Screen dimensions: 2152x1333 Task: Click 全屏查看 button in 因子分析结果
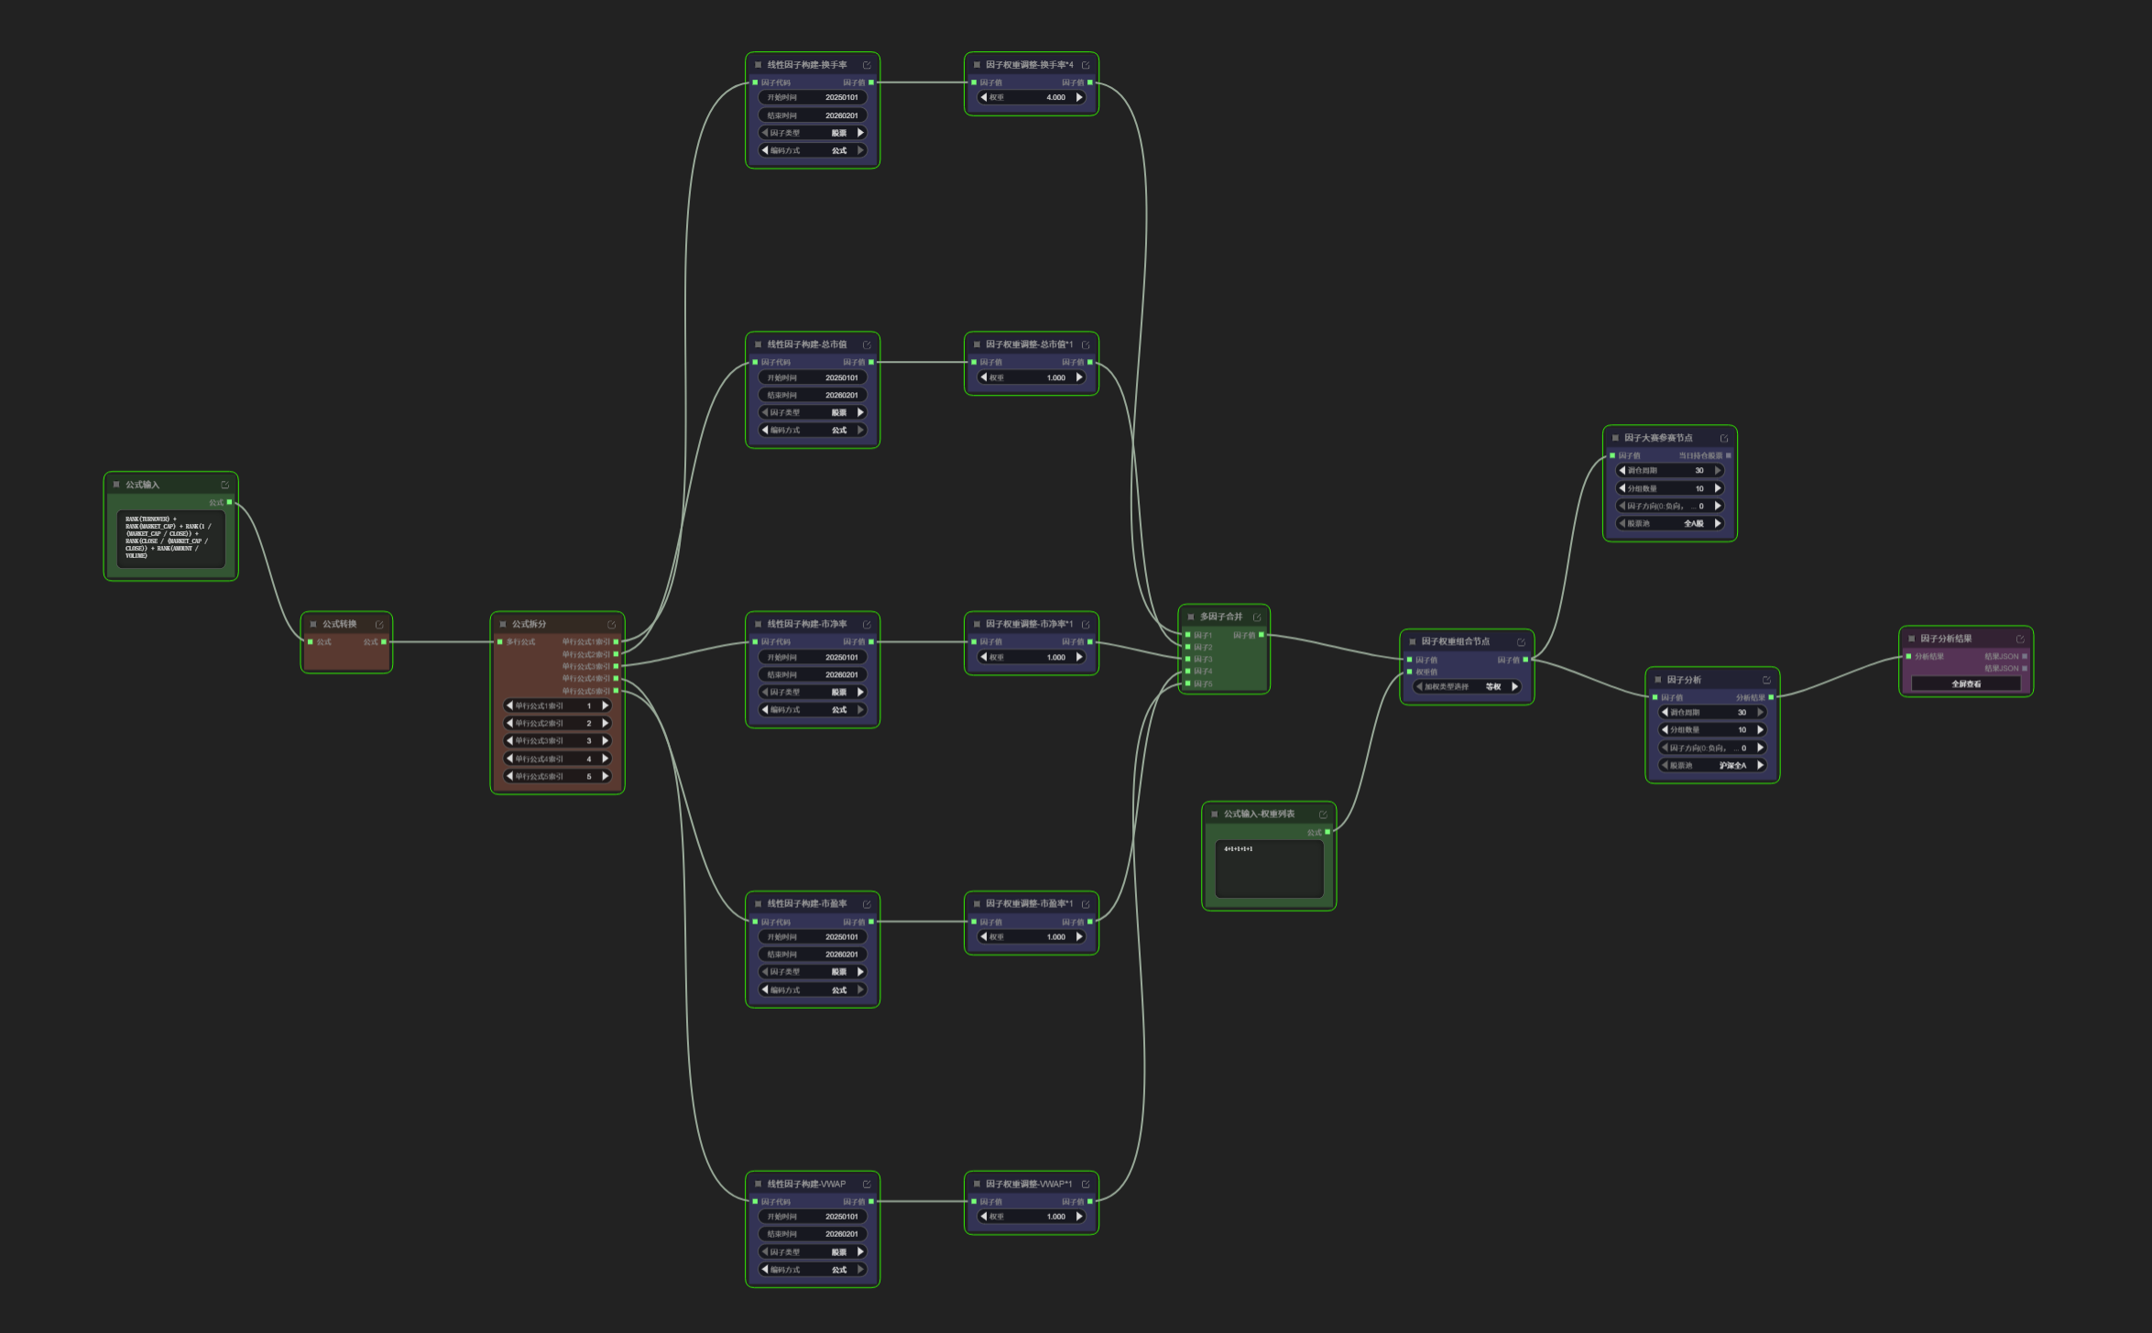tap(1966, 683)
